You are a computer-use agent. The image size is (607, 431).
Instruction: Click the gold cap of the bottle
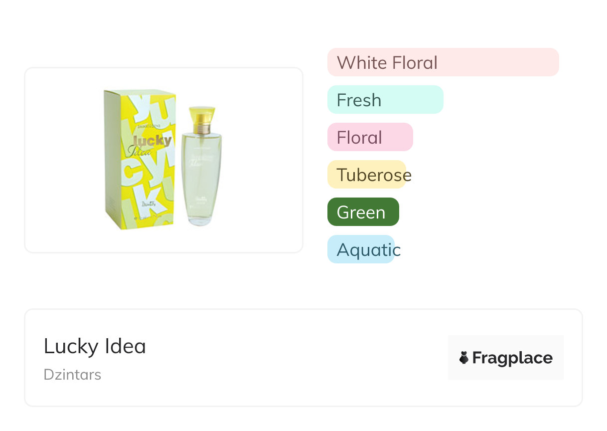point(202,117)
